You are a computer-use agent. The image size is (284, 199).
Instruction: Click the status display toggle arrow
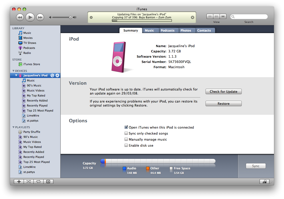tap(91, 18)
